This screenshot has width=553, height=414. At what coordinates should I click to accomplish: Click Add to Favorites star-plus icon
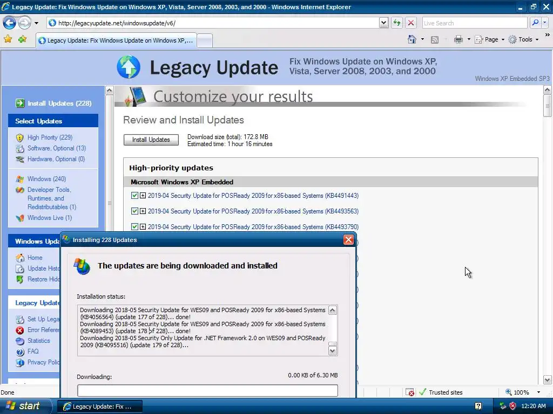point(23,39)
